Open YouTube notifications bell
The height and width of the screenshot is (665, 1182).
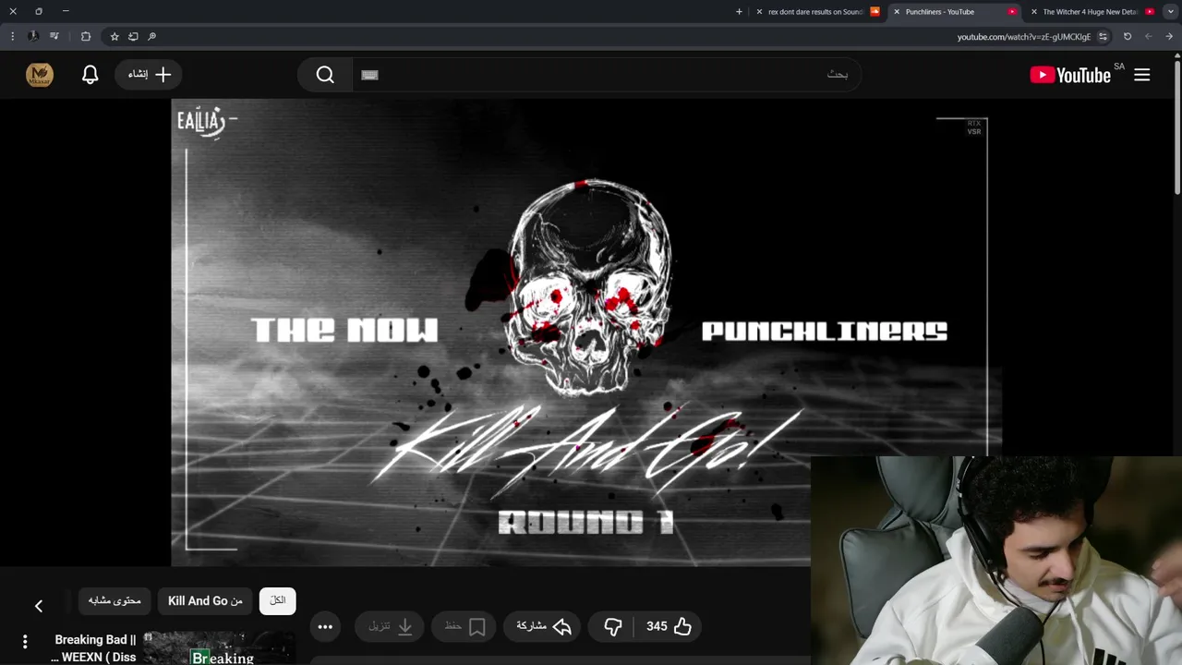90,75
